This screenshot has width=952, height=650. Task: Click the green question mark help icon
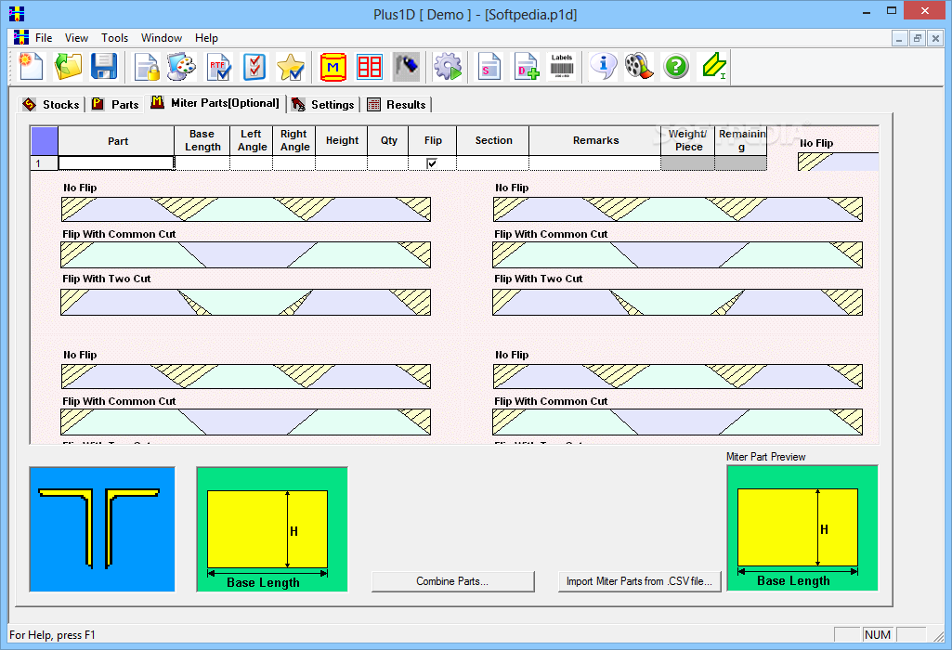point(676,66)
